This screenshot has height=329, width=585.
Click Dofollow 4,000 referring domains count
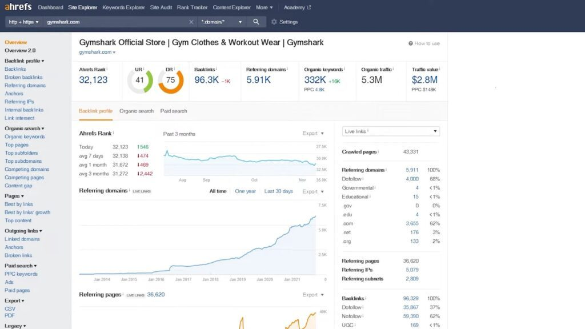point(412,179)
